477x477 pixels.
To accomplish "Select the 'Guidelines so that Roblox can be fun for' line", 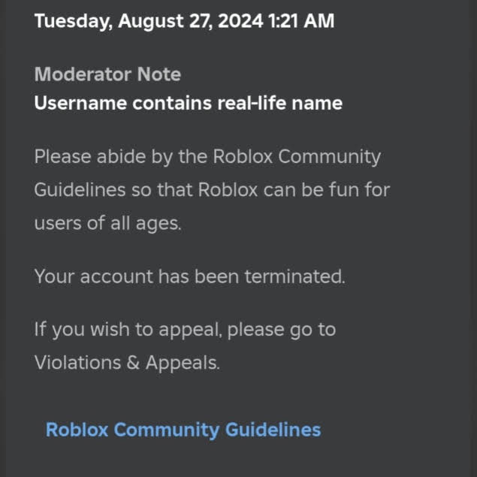I will click(212, 190).
